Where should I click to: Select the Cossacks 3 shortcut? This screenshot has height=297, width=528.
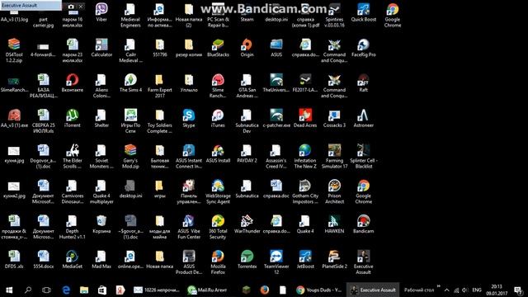click(x=334, y=119)
